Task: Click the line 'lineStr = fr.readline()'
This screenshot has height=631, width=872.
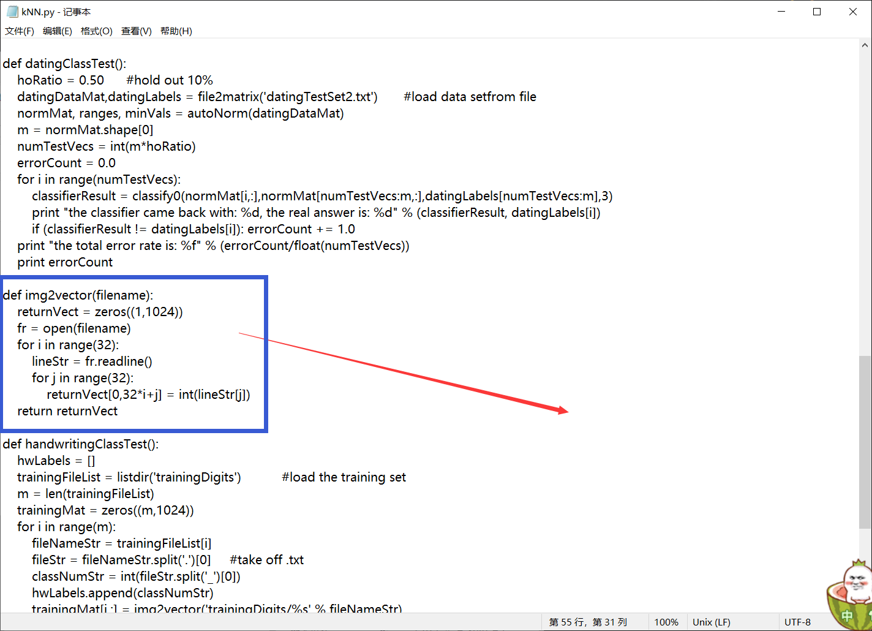Action: point(92,361)
